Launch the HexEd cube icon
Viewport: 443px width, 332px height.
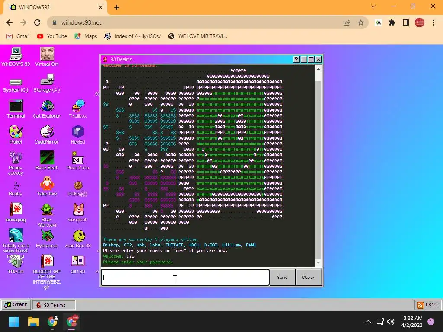[78, 135]
